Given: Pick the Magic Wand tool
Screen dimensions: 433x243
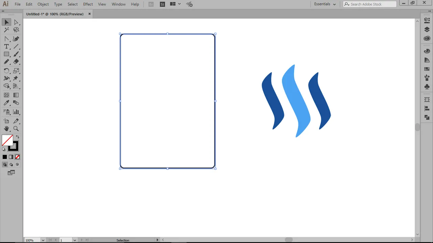Looking at the screenshot, I should [7, 30].
